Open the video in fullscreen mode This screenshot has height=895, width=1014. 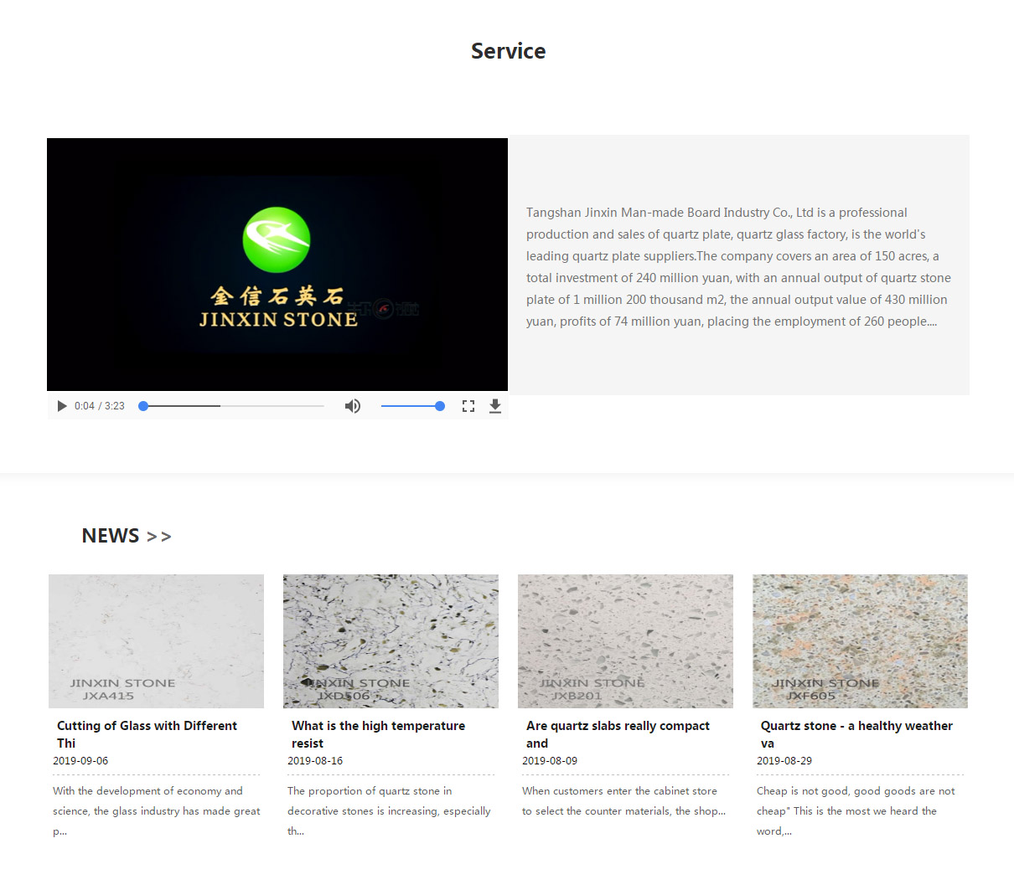click(468, 406)
